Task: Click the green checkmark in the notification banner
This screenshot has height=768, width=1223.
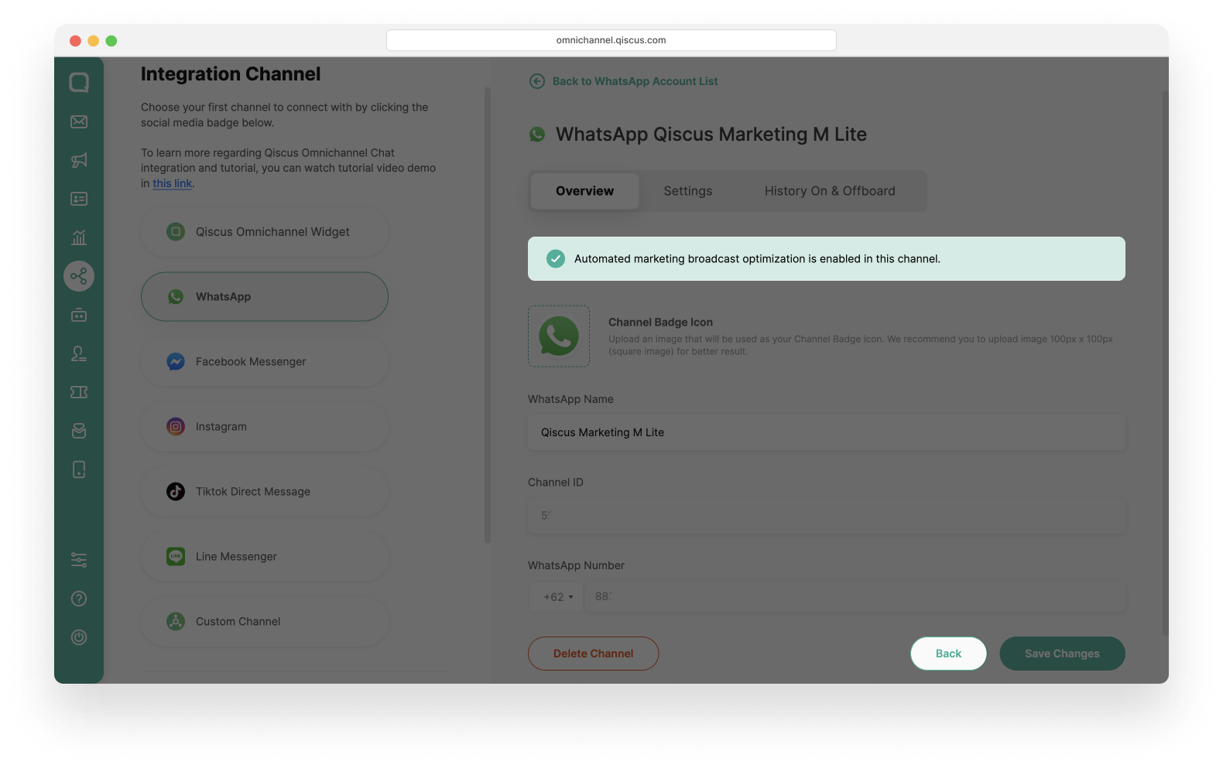Action: click(556, 258)
